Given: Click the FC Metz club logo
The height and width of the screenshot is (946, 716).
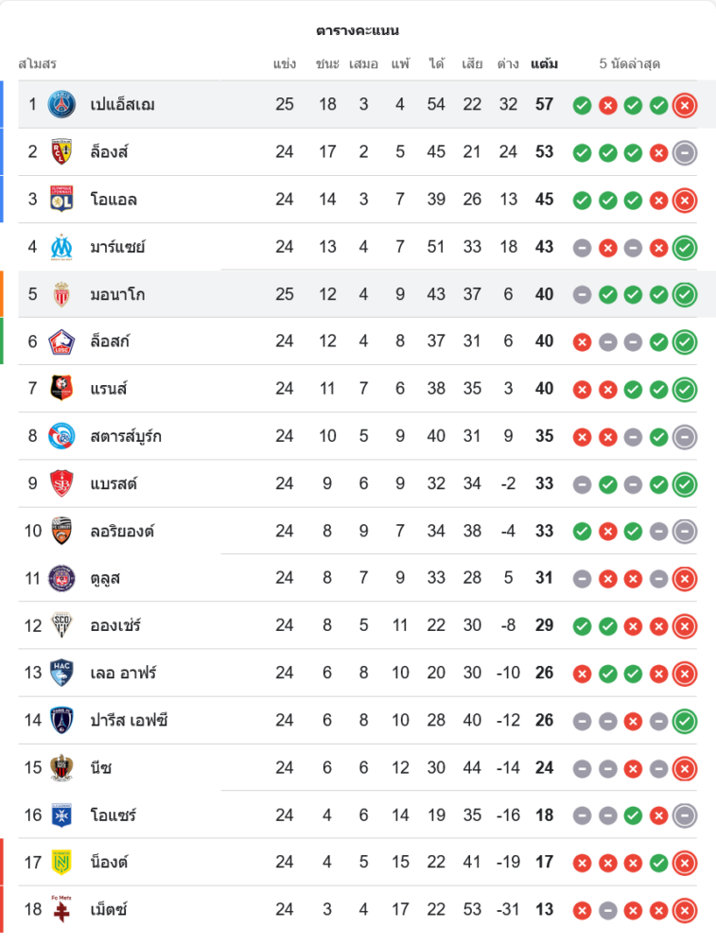Looking at the screenshot, I should coord(62,909).
